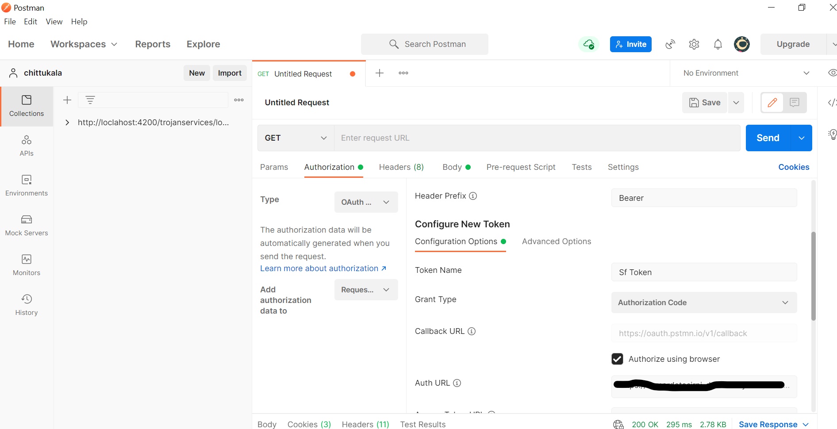Switch to the request Body tab

point(457,167)
